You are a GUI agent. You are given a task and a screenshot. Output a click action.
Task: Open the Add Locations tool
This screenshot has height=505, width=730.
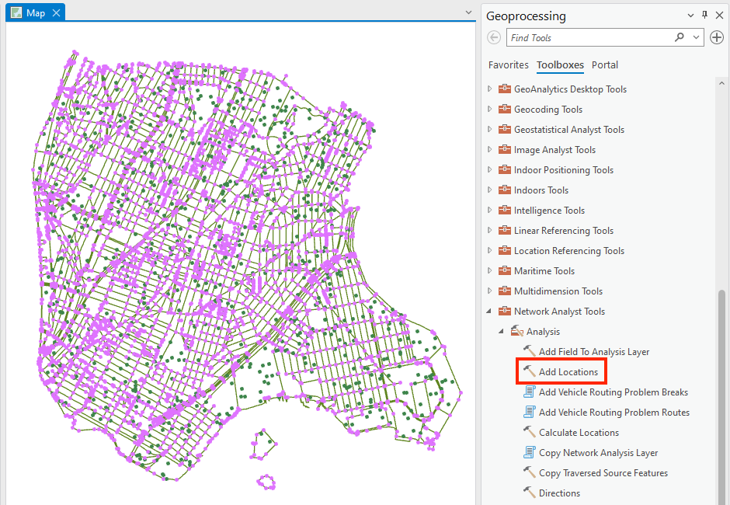click(x=568, y=372)
